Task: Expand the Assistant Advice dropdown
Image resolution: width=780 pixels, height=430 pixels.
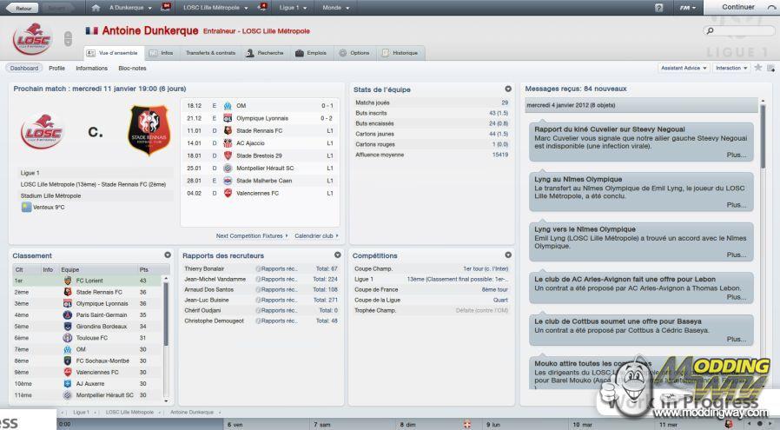Action: pos(683,68)
